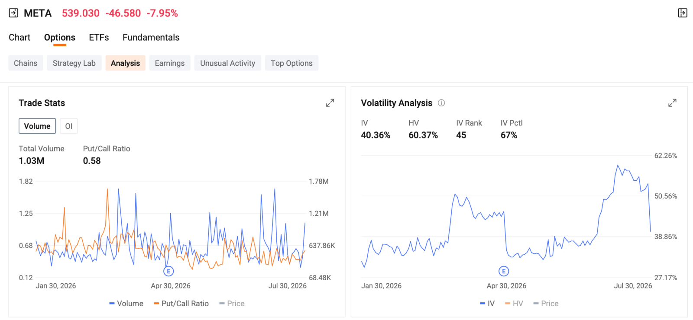
Task: Click the change percent -7.95%
Action: click(162, 13)
